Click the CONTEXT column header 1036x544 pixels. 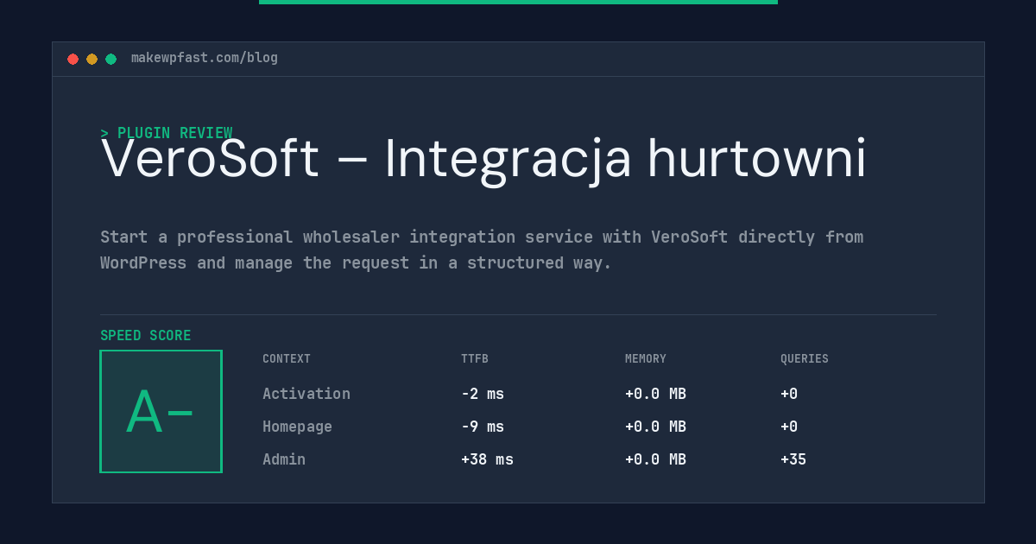point(287,359)
